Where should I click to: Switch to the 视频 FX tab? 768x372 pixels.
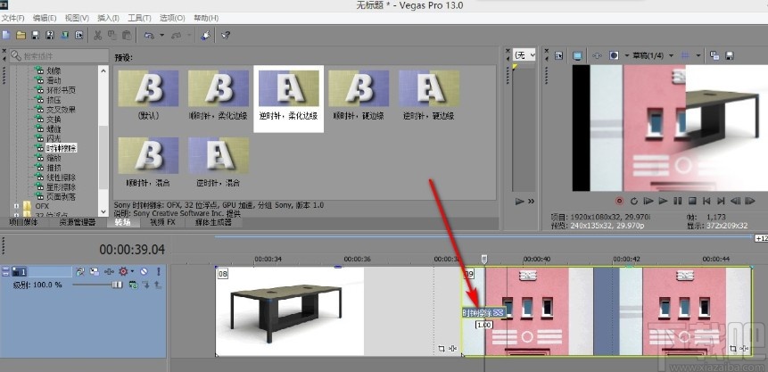point(162,222)
